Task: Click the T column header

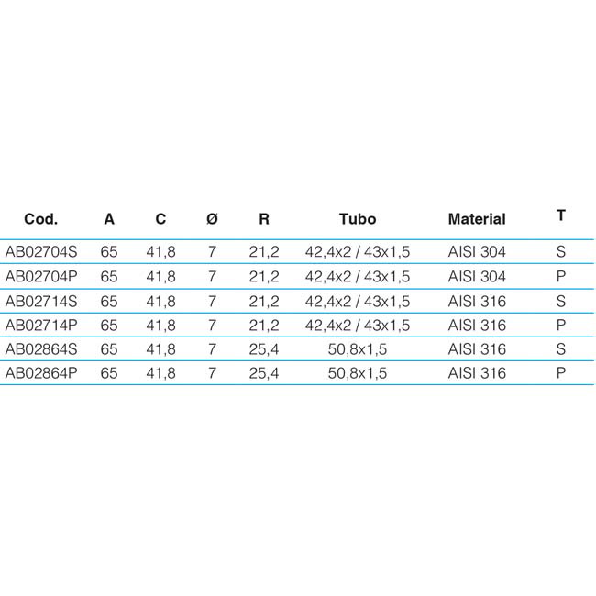Action: pos(560,215)
